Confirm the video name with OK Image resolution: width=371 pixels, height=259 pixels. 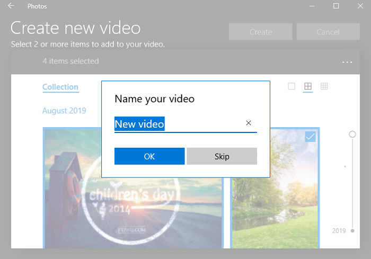pyautogui.click(x=149, y=156)
